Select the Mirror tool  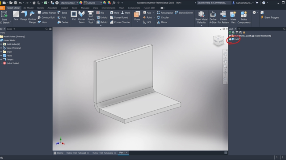click(x=162, y=22)
